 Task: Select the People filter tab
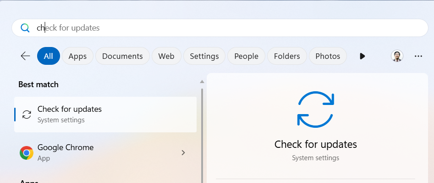246,56
